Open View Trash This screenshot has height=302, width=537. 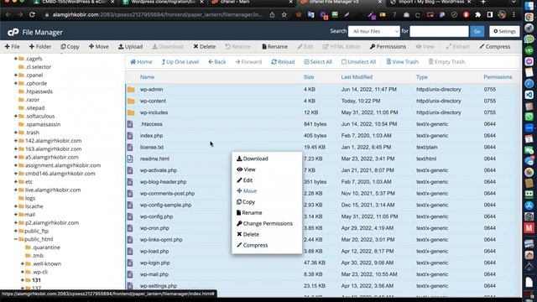click(x=403, y=62)
